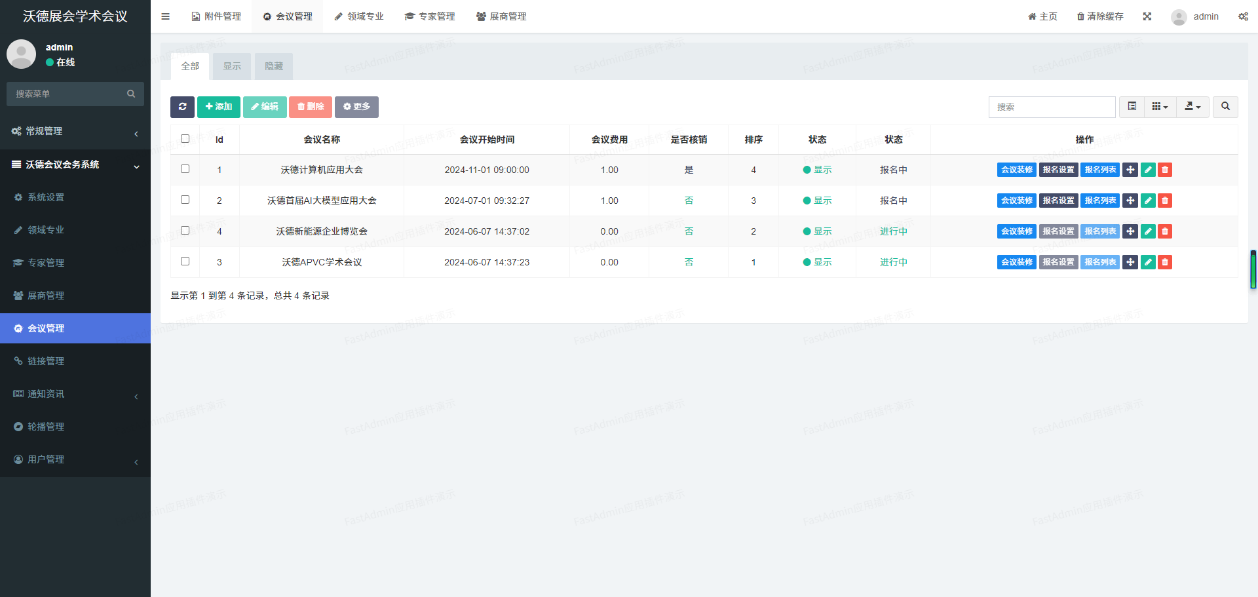
Task: Click the advanced search magnifier button
Action: pos(1225,107)
